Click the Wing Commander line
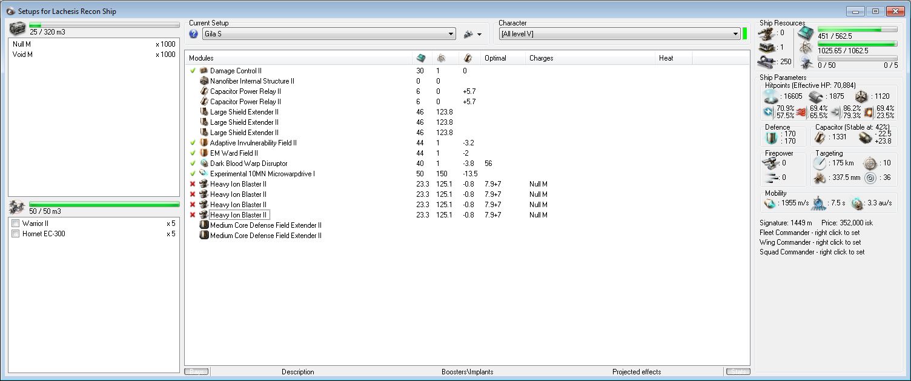This screenshot has width=911, height=381. (x=810, y=242)
